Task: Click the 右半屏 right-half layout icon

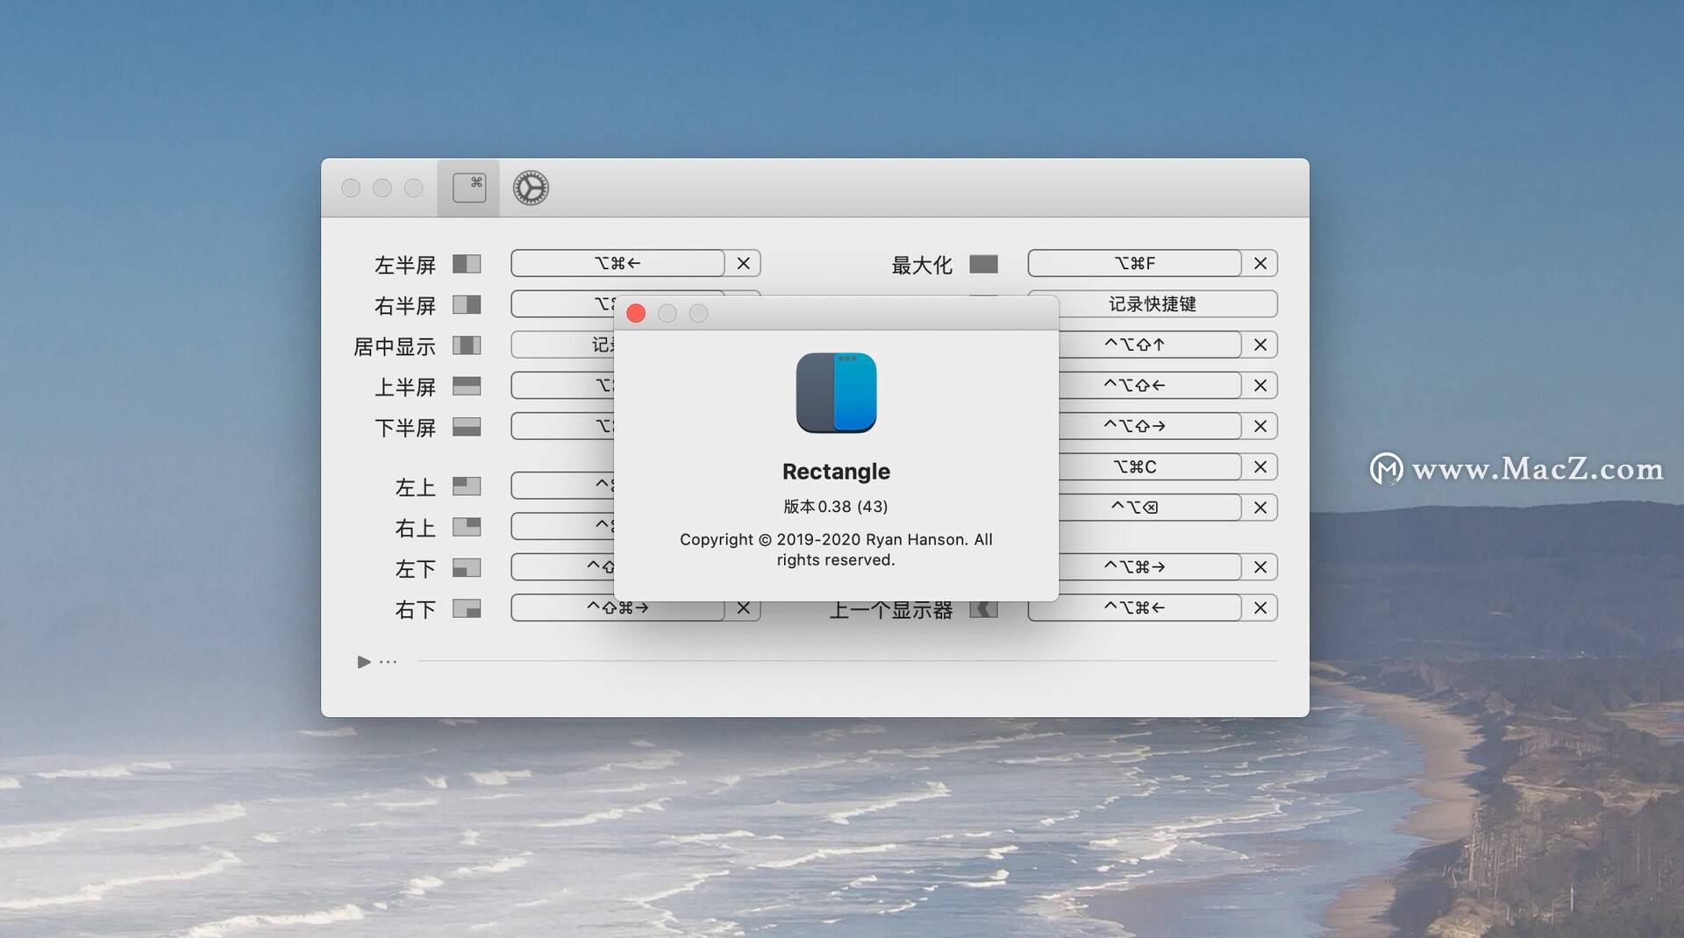Action: pyautogui.click(x=467, y=304)
